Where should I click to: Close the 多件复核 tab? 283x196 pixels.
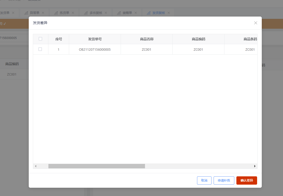pos(106,13)
